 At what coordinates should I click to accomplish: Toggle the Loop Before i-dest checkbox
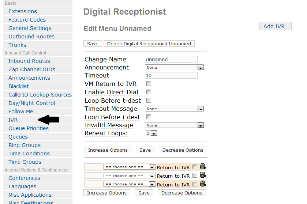click(x=149, y=117)
